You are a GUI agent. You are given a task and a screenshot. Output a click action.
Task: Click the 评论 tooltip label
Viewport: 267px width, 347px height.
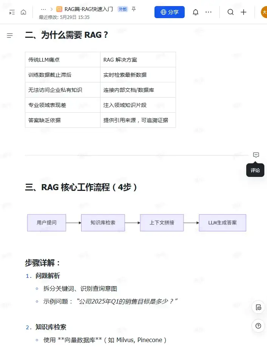(x=255, y=170)
